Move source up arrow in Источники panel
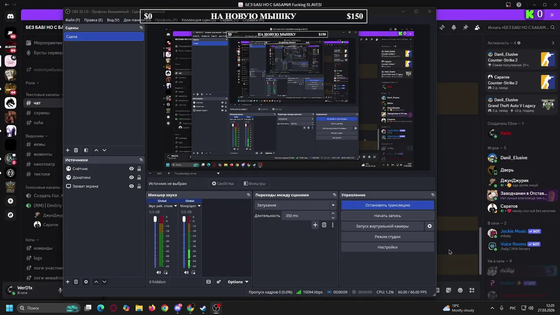560x315 pixels. pos(96,282)
